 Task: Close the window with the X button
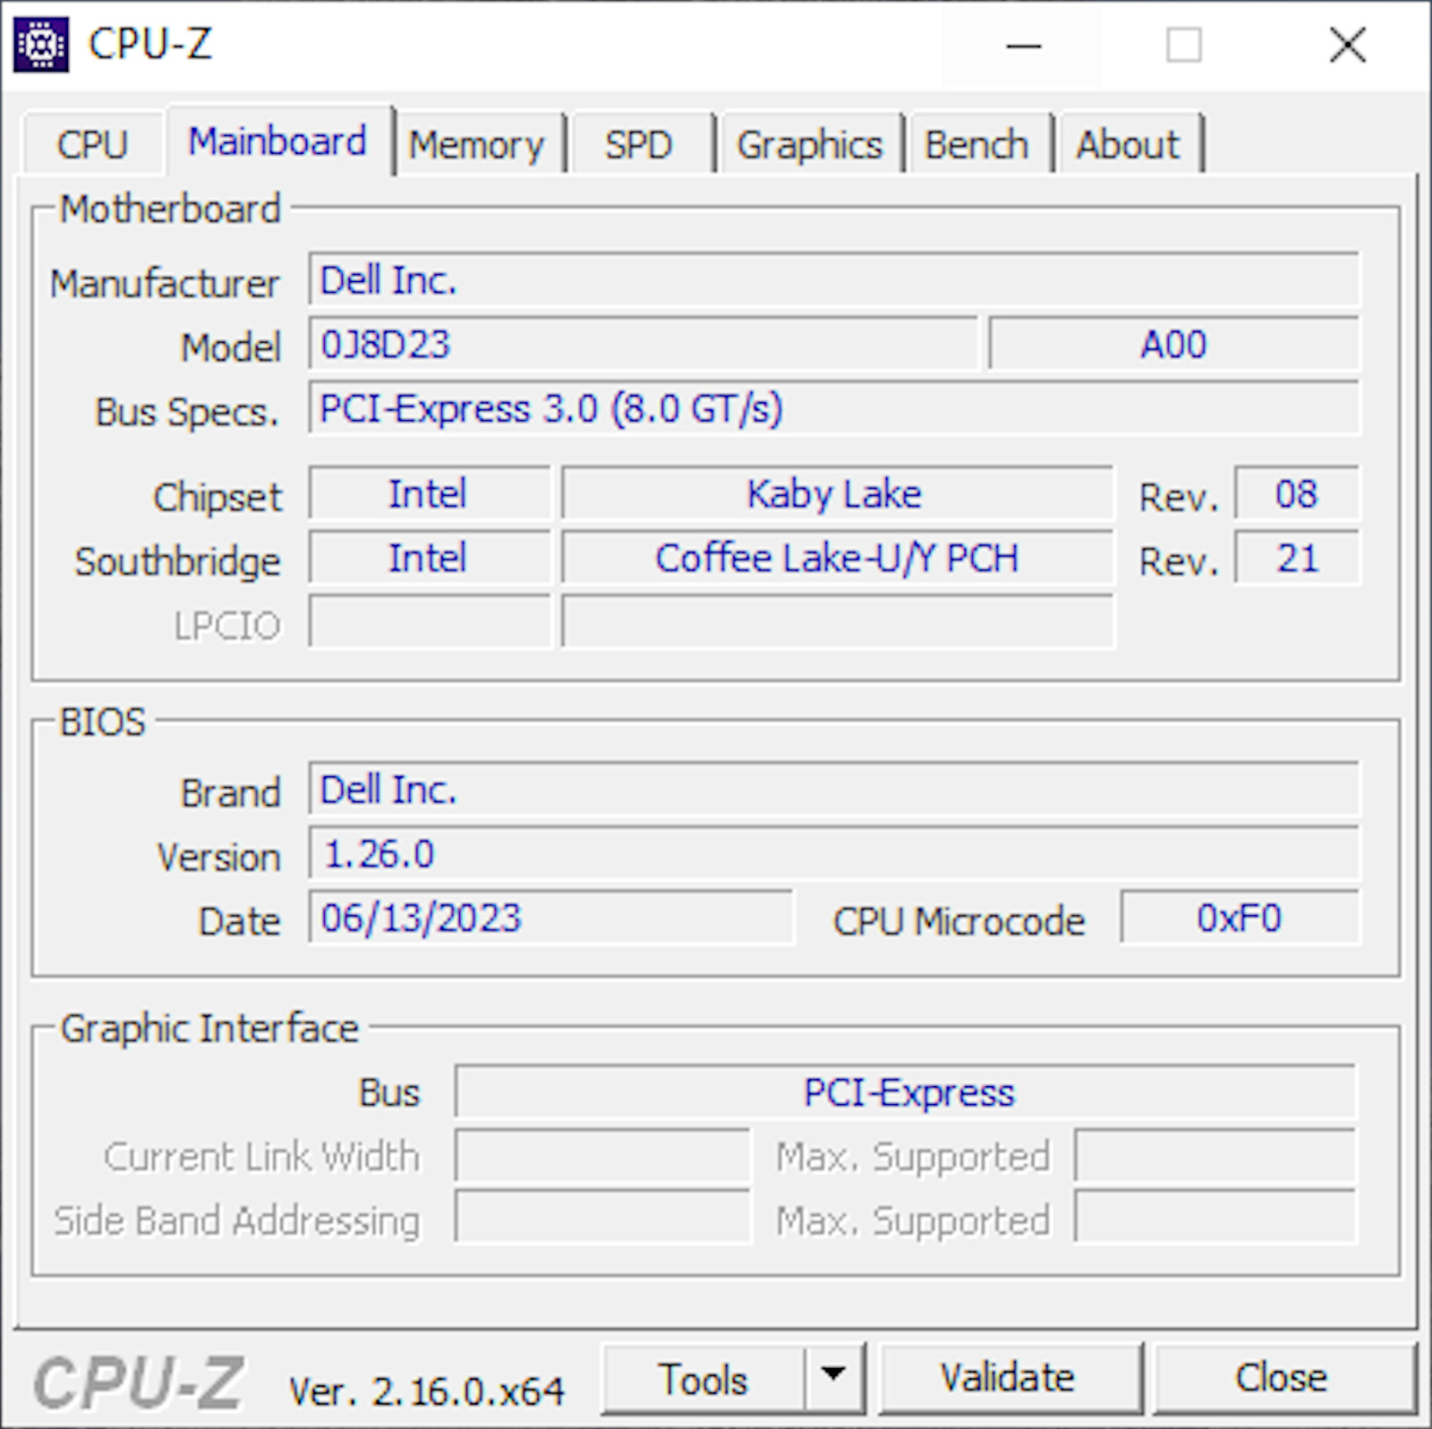(x=1348, y=45)
